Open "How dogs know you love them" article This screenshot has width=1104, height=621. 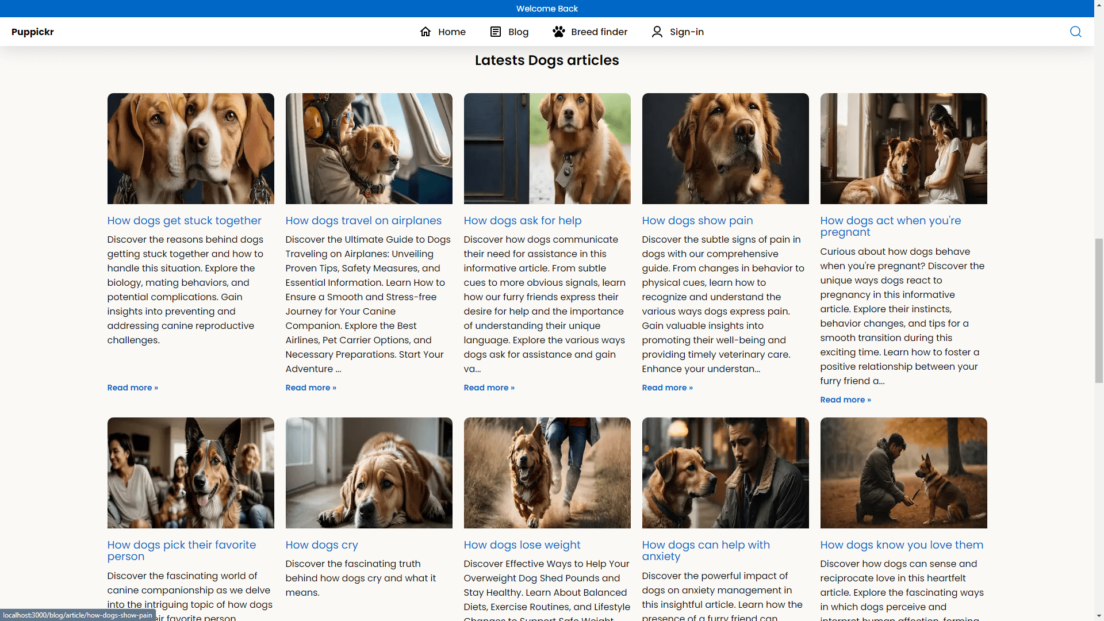pos(902,545)
